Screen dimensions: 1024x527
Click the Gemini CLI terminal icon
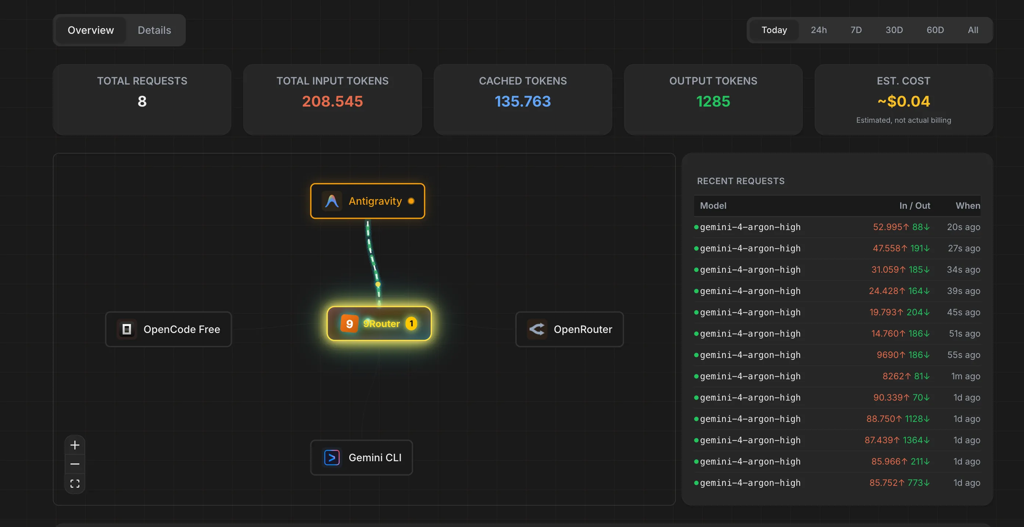pyautogui.click(x=332, y=458)
